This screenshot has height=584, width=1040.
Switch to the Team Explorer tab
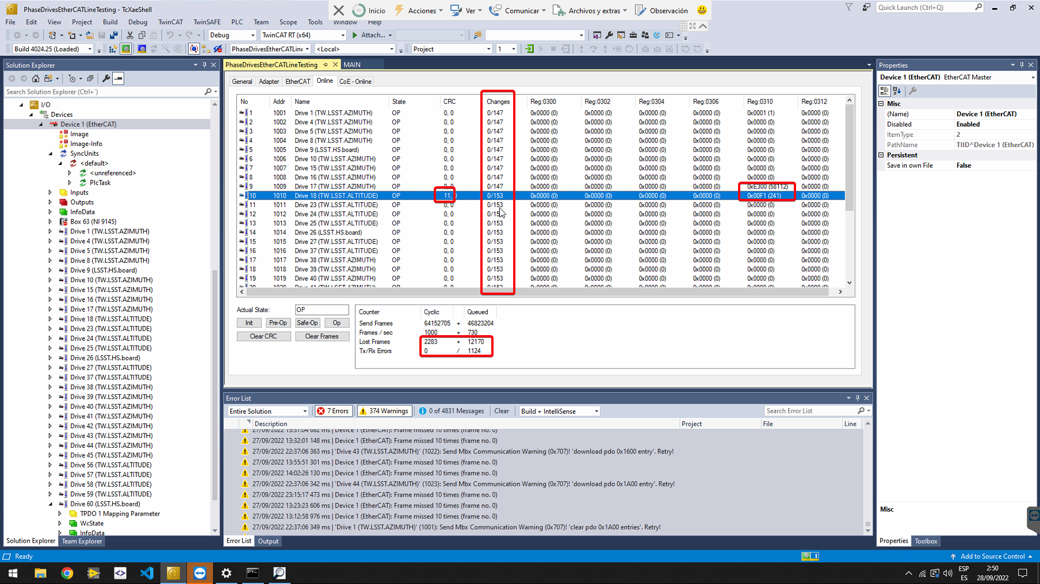pos(82,541)
